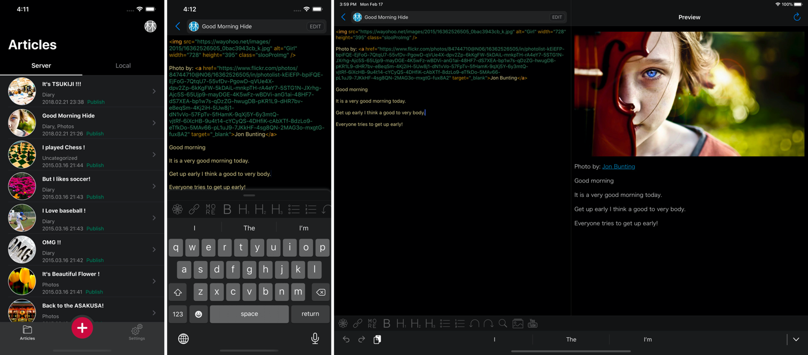Insert link via phone toolbar link icon

194,209
